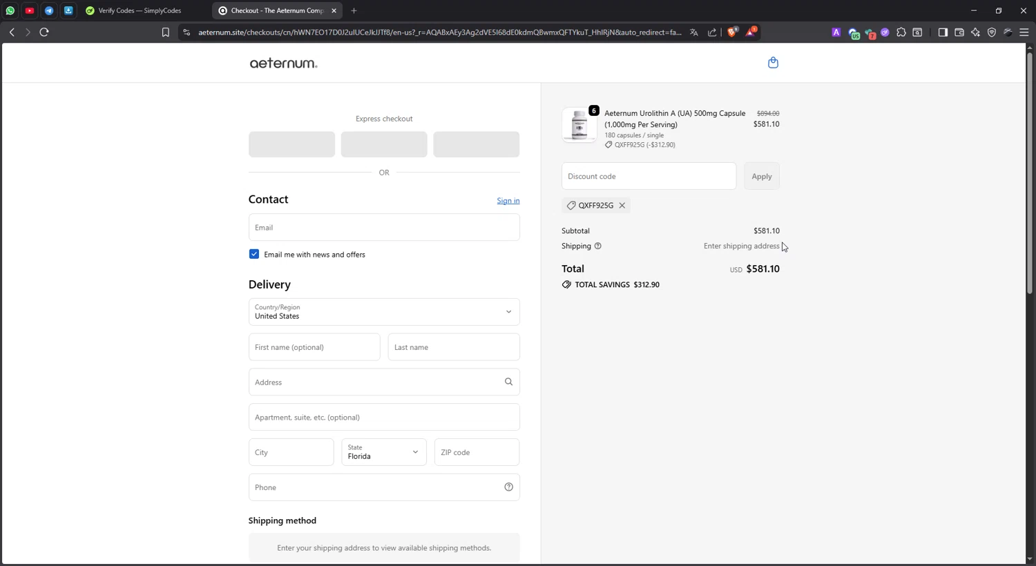Focus the City field
The width and height of the screenshot is (1036, 566).
coord(291,452)
